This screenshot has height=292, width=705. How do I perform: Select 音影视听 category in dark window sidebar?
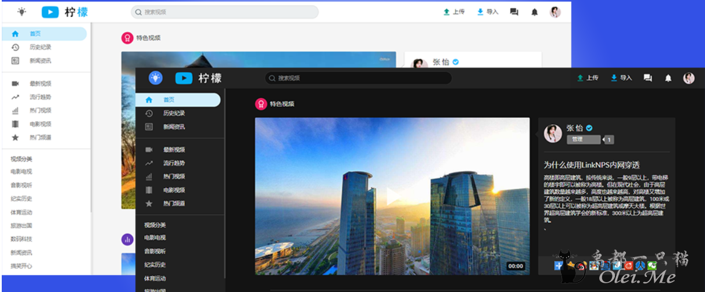point(155,251)
